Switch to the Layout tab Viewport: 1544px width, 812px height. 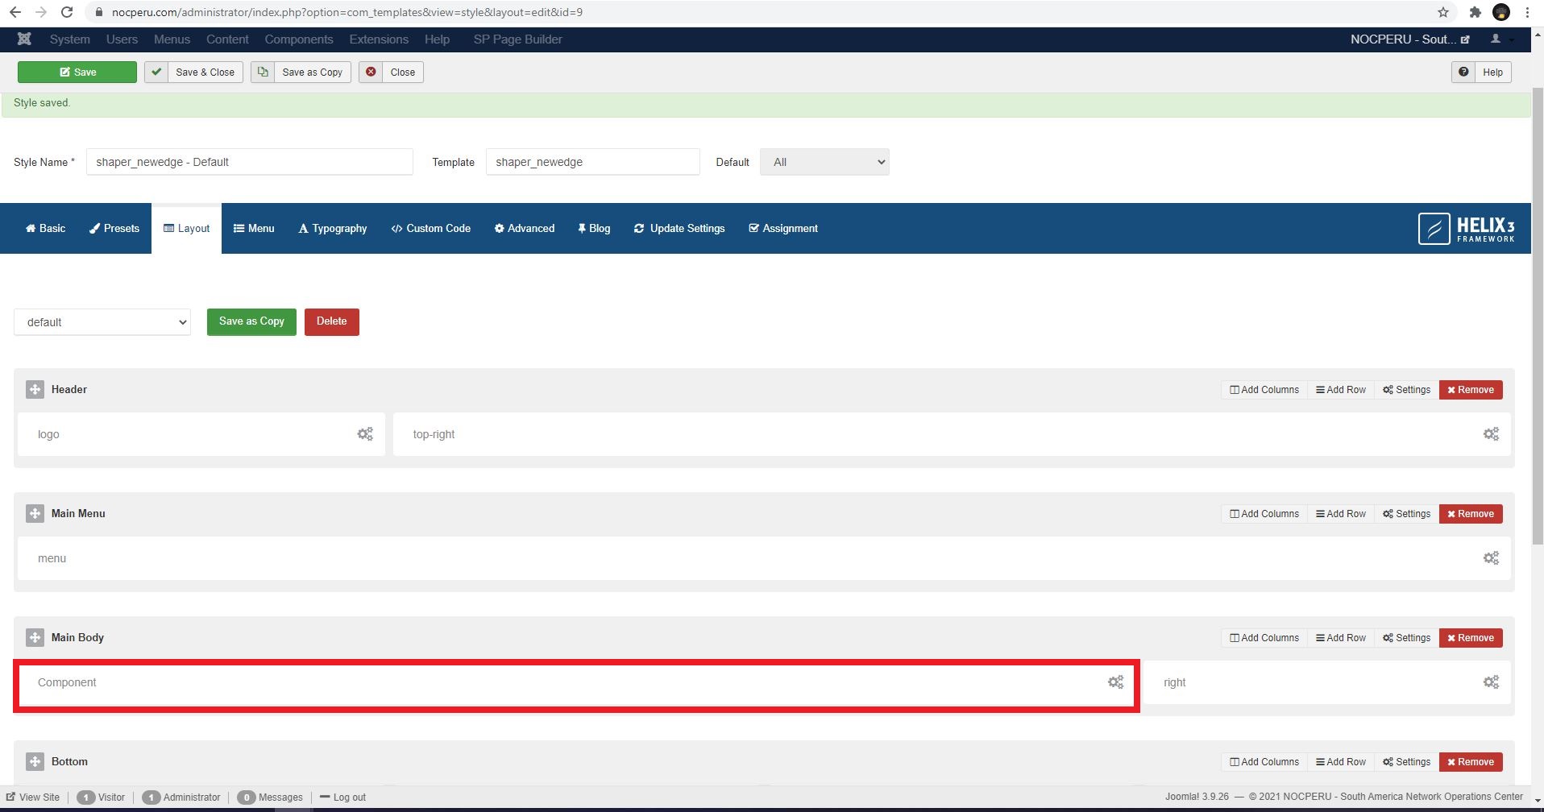pos(186,229)
